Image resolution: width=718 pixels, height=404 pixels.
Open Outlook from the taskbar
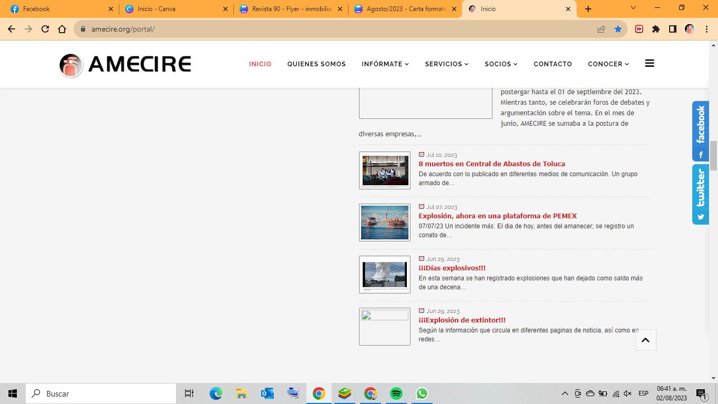coord(268,393)
